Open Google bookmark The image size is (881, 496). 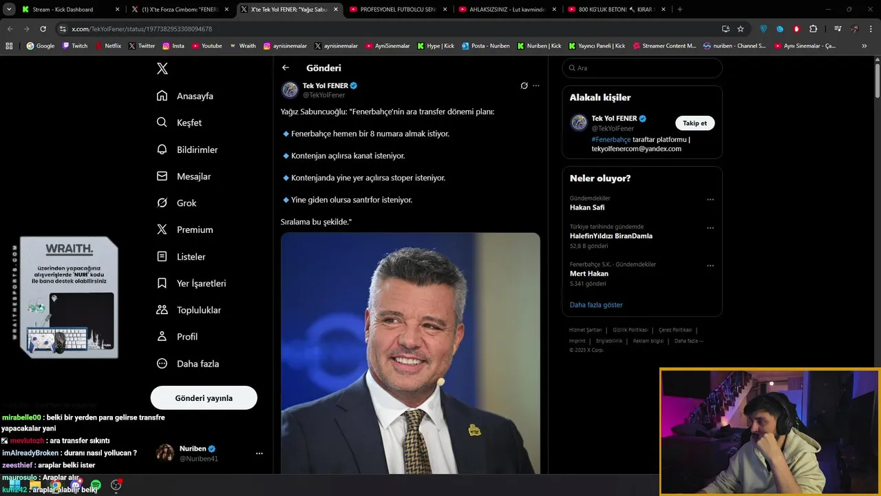(41, 45)
